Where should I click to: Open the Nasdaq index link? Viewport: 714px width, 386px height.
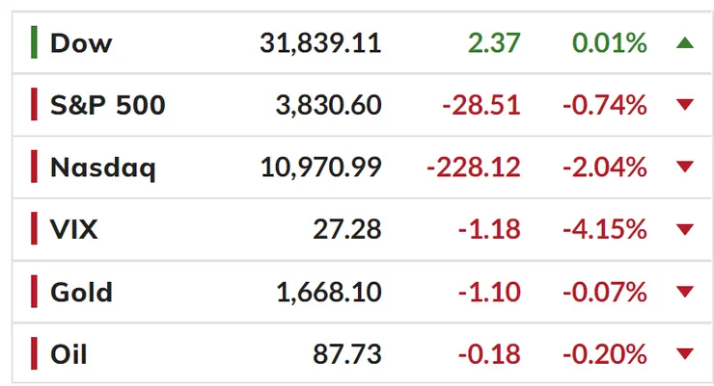(102, 167)
